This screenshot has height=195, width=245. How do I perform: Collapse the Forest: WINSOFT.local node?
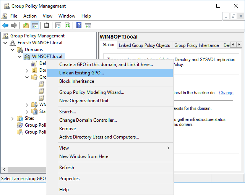(x=5, y=43)
